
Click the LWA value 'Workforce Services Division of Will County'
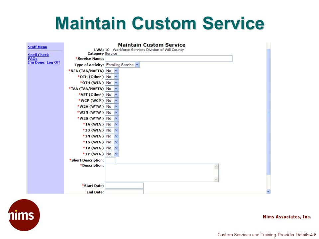(148, 50)
